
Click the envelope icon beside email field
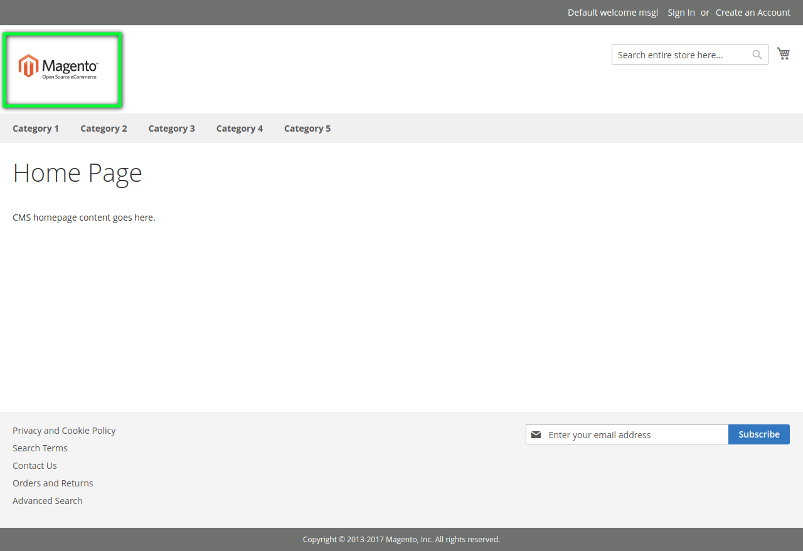(536, 434)
